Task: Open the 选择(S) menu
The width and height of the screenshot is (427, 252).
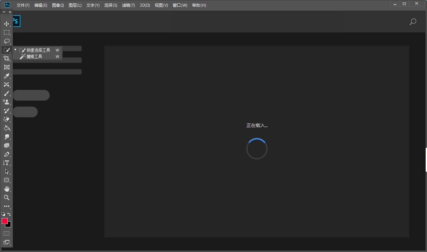Action: pyautogui.click(x=111, y=5)
